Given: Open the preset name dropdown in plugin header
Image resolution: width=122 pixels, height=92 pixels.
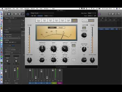Looking at the screenshot, I should pyautogui.click(x=42, y=13).
